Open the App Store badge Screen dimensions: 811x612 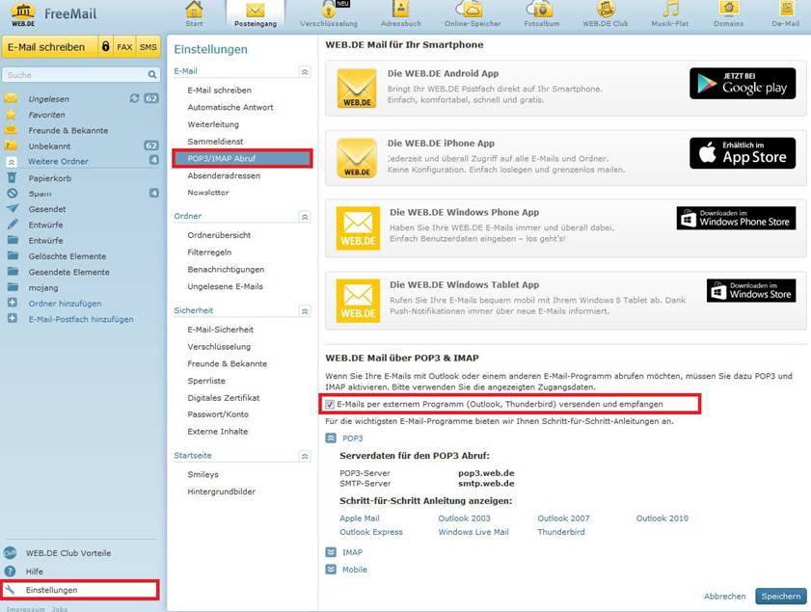(x=743, y=153)
